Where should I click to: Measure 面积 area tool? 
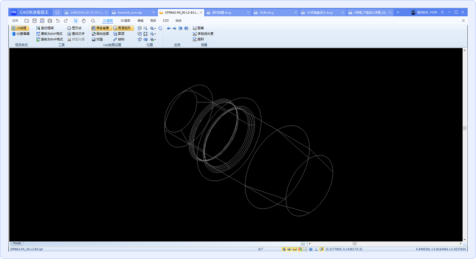coord(198,39)
